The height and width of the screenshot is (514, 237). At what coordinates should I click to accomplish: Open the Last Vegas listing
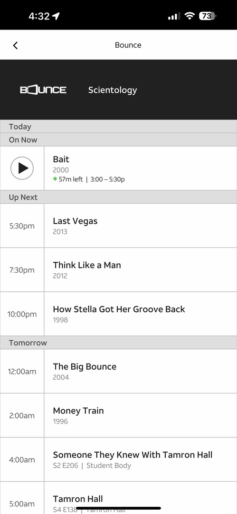pyautogui.click(x=119, y=226)
